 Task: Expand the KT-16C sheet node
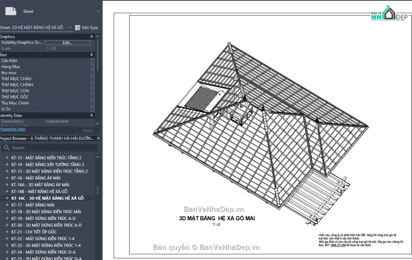7,198
